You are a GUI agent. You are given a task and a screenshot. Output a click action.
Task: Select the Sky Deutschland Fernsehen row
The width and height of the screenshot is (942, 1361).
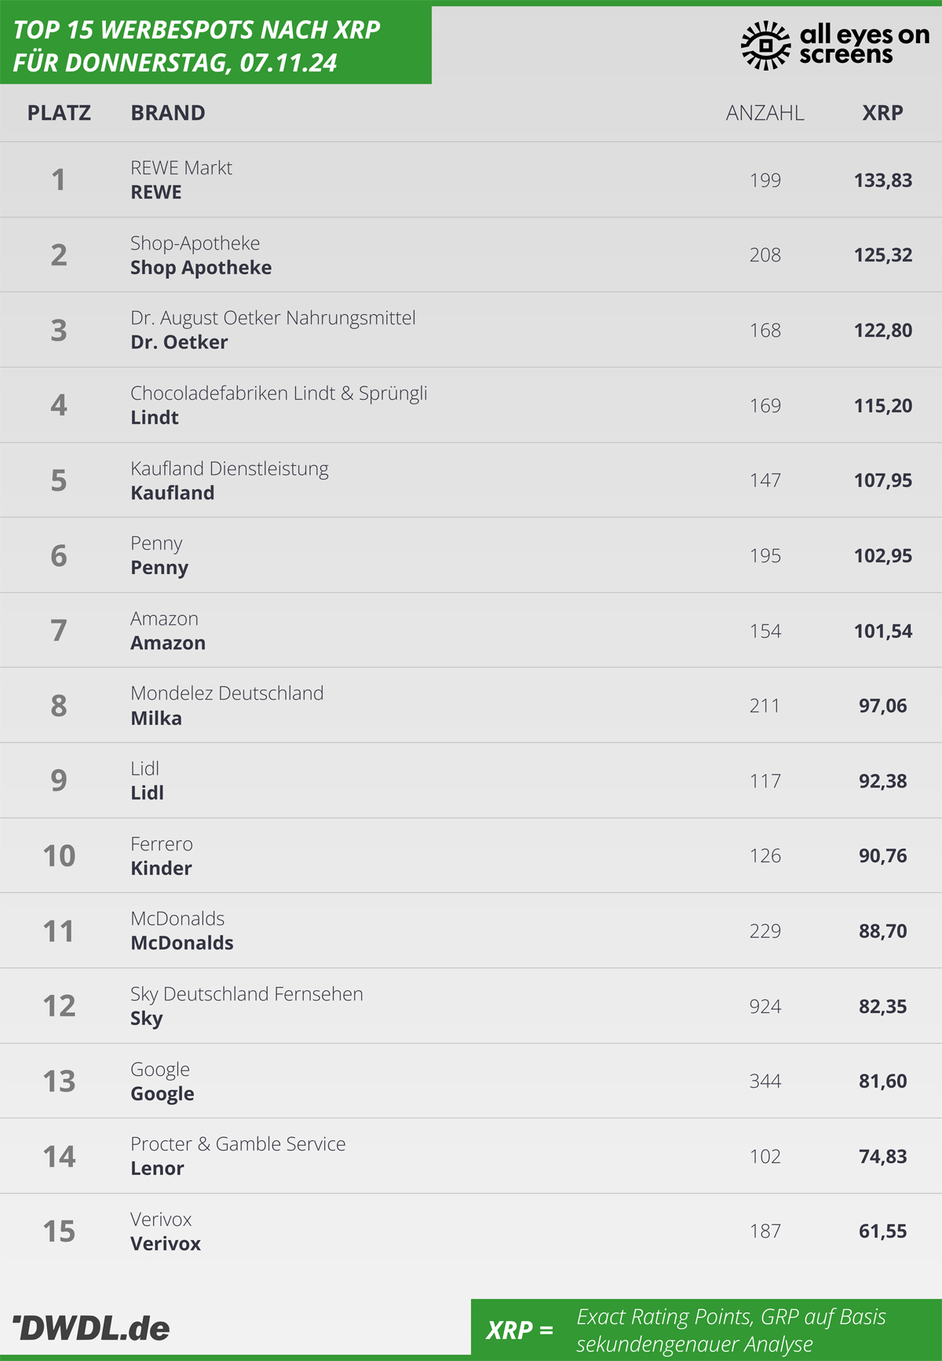pyautogui.click(x=471, y=1006)
